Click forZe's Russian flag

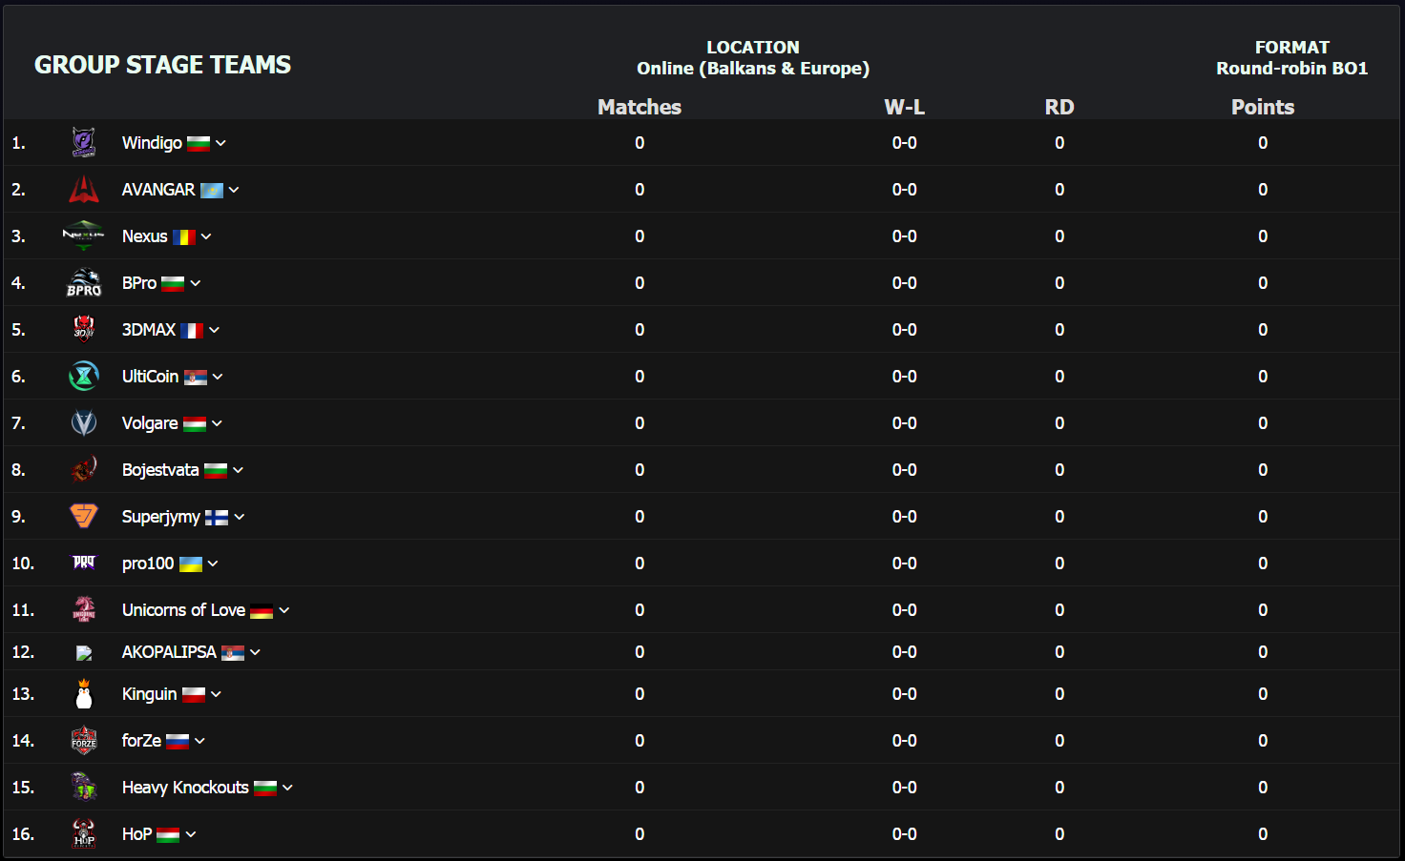point(178,742)
